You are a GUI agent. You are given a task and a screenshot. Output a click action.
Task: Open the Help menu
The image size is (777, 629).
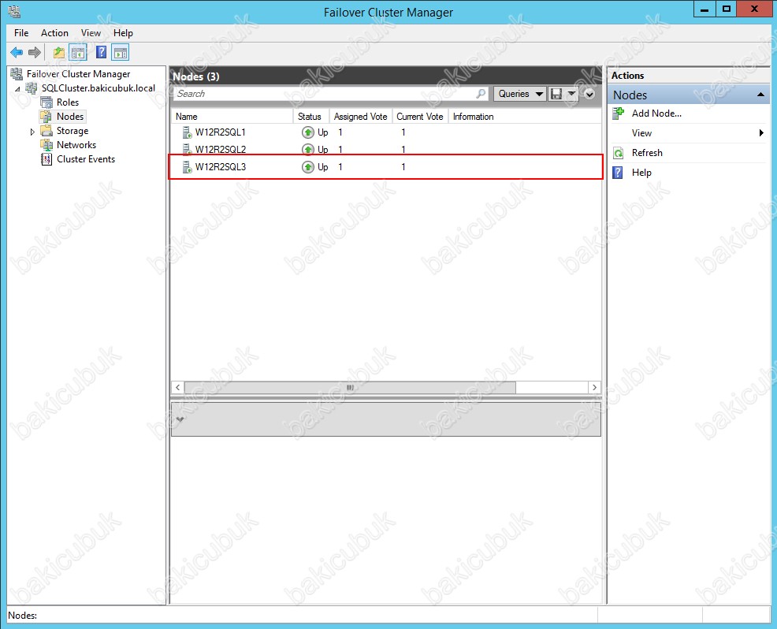123,33
